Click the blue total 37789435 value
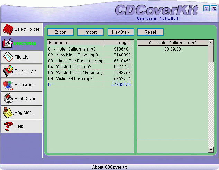 coord(121,84)
